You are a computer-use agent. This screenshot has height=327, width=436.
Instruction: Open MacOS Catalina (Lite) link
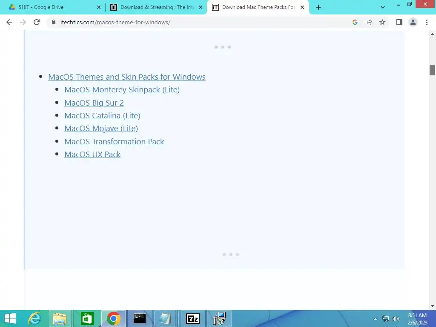[102, 115]
